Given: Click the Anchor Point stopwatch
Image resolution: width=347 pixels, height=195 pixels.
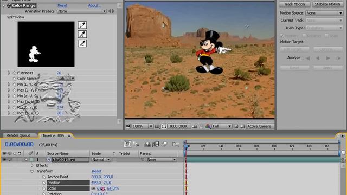Looking at the screenshot, I should point(43,177).
